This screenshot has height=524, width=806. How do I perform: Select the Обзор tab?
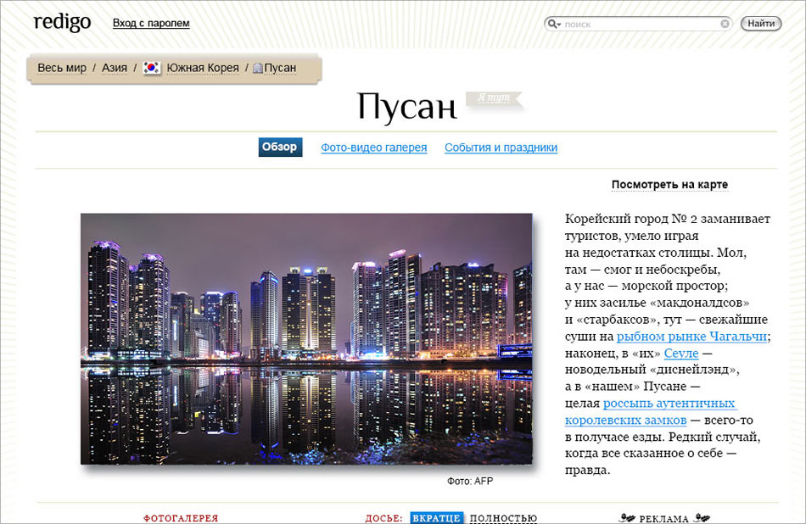coord(280,148)
